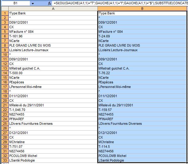Click the fx Insert Function icon
Viewport: 188px width, 164px height.
click(50, 3)
